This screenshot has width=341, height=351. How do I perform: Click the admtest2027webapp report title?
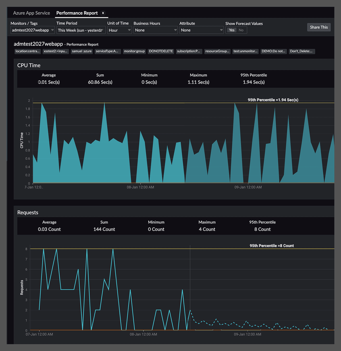pyautogui.click(x=38, y=44)
